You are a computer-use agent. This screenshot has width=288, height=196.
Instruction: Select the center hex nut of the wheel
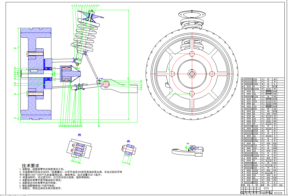click(x=192, y=74)
